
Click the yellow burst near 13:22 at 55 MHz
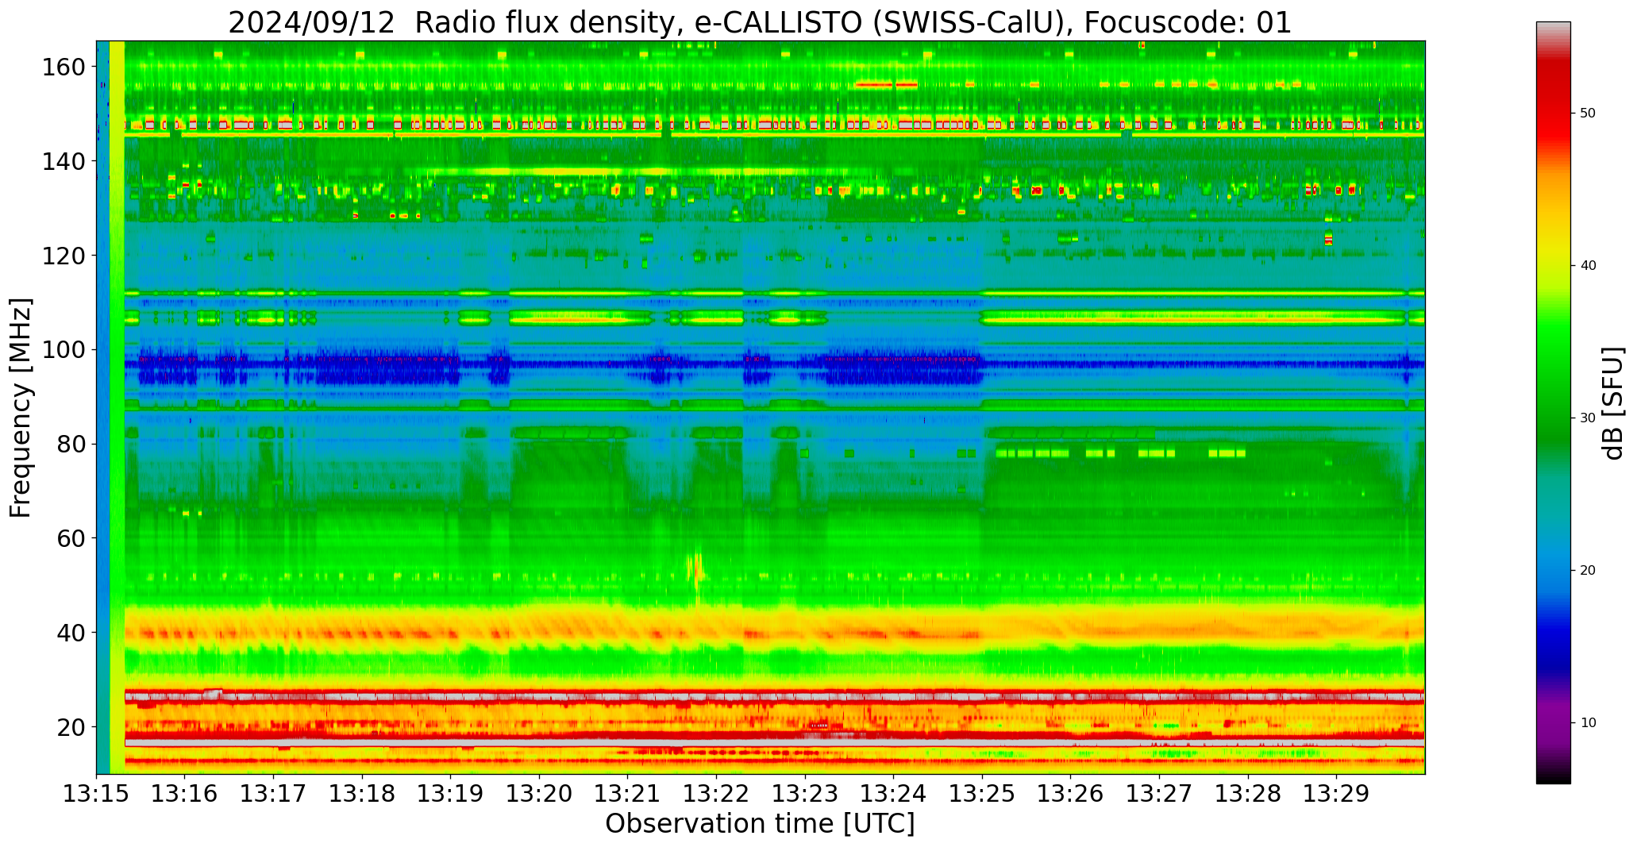[x=695, y=572]
